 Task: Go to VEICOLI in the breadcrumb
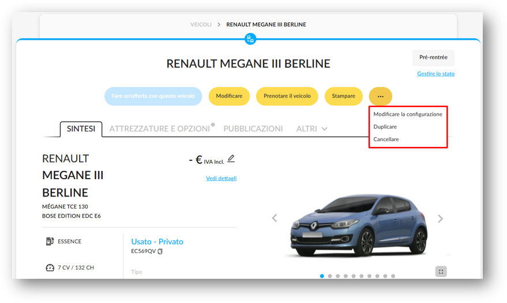coord(201,25)
